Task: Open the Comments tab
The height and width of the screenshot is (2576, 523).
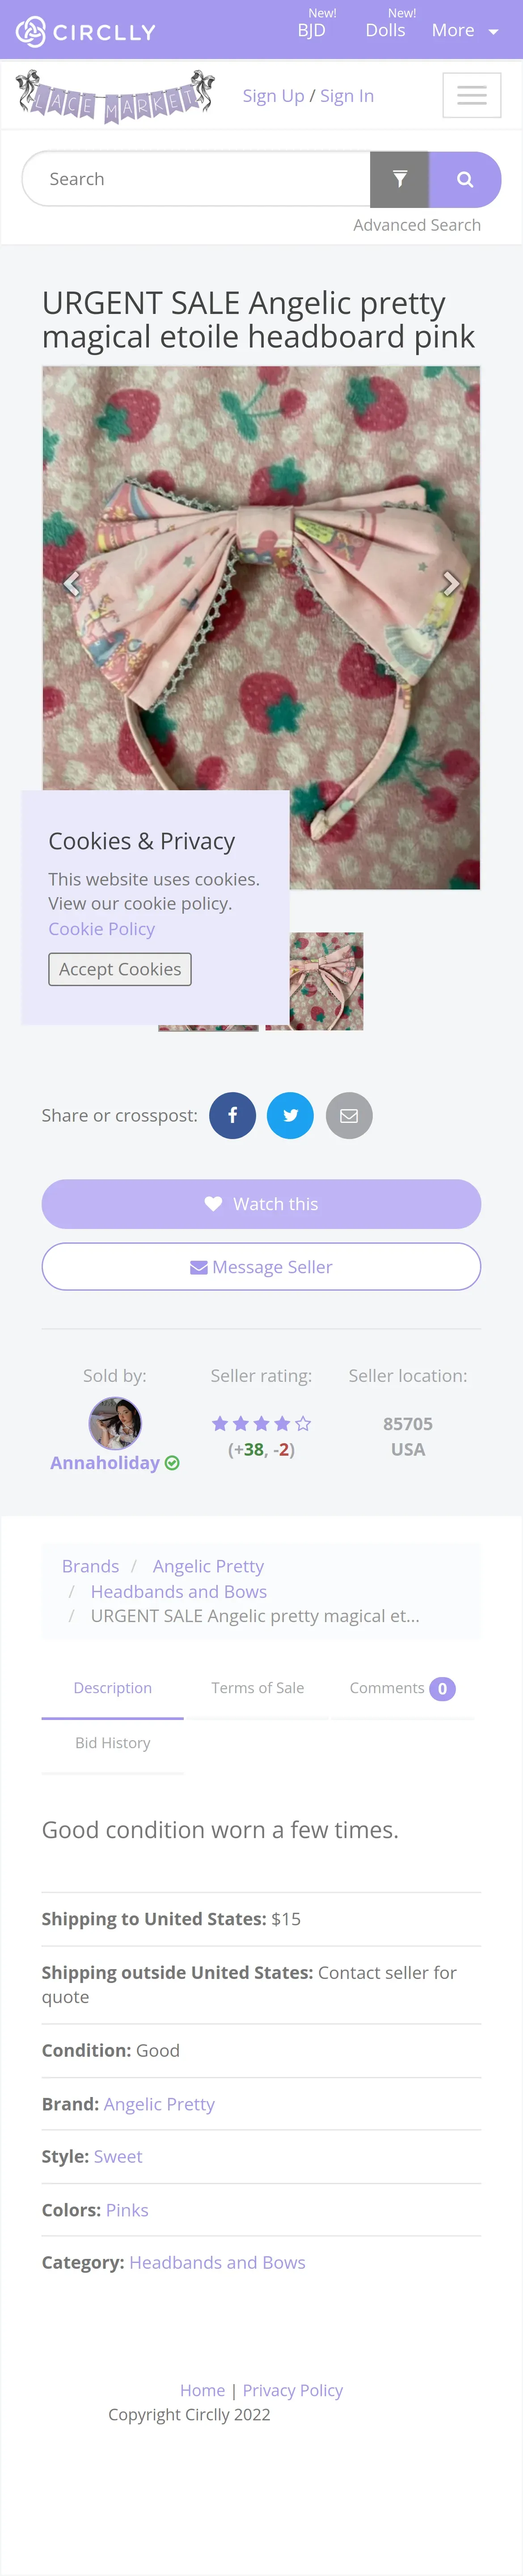Action: pos(402,1688)
